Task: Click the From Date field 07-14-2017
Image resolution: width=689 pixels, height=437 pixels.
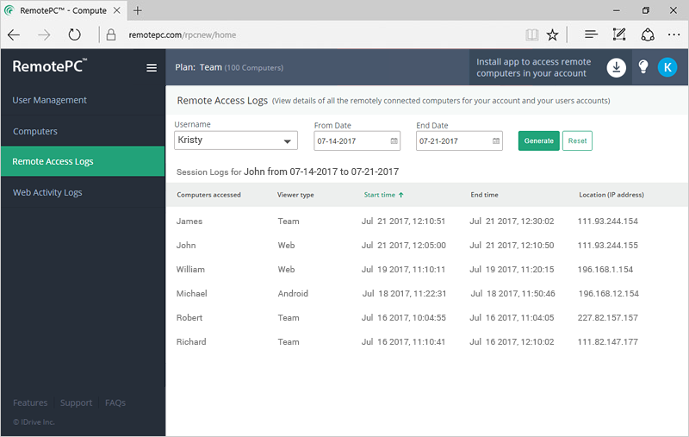Action: click(357, 141)
